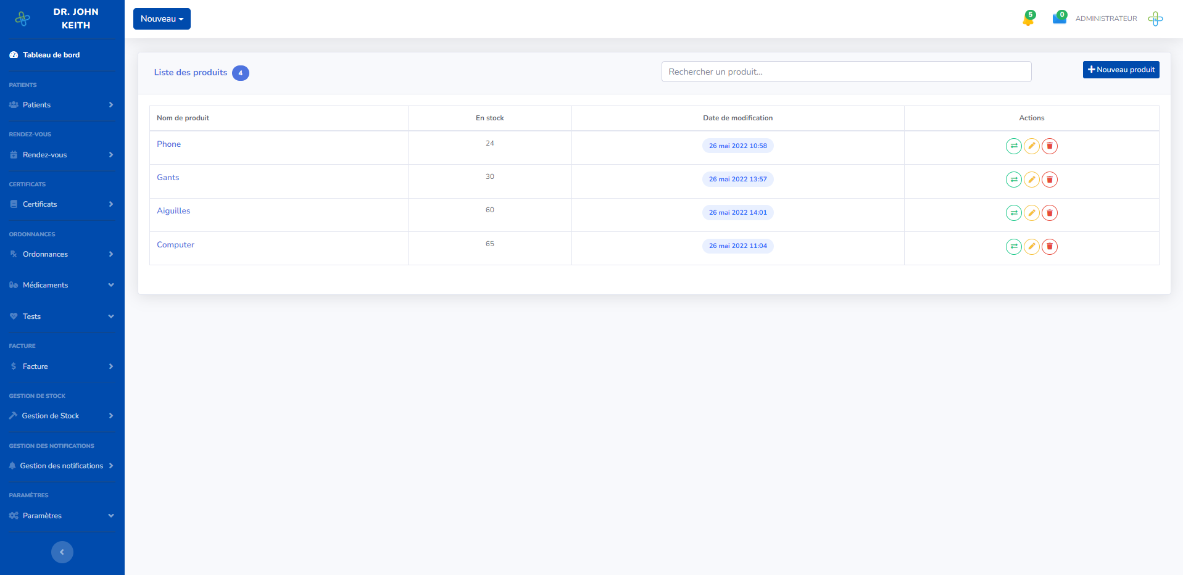The width and height of the screenshot is (1183, 575).
Task: Click the green transfer icon for Phone
Action: [1013, 146]
